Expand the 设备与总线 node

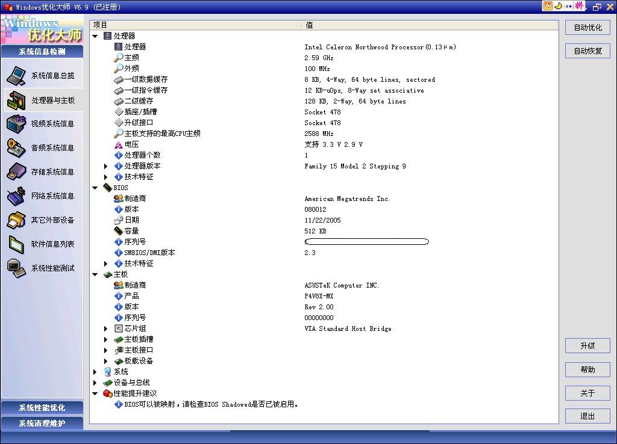coord(95,383)
